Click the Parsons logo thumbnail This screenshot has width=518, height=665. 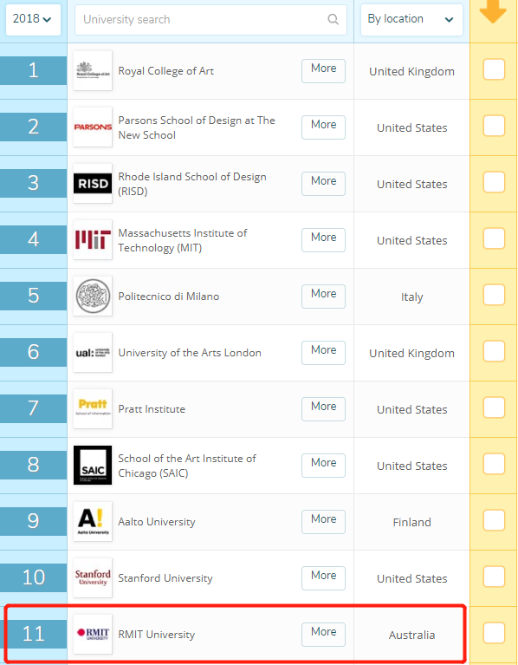(x=93, y=127)
